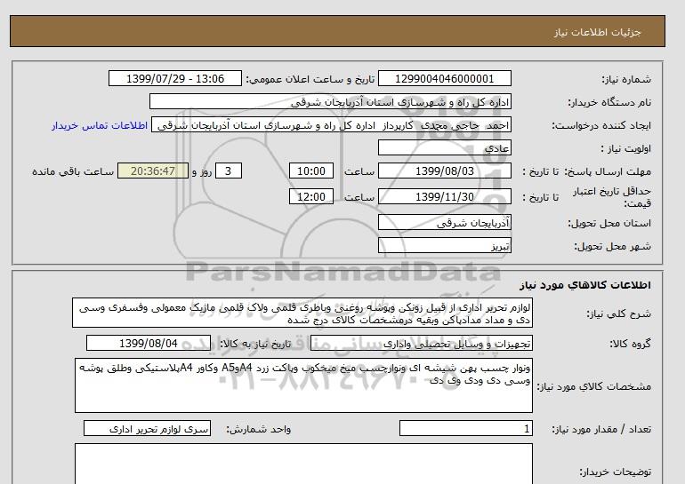This screenshot has height=484, width=685.
Task: Select the delivery city field تبریز
Action: [444, 245]
